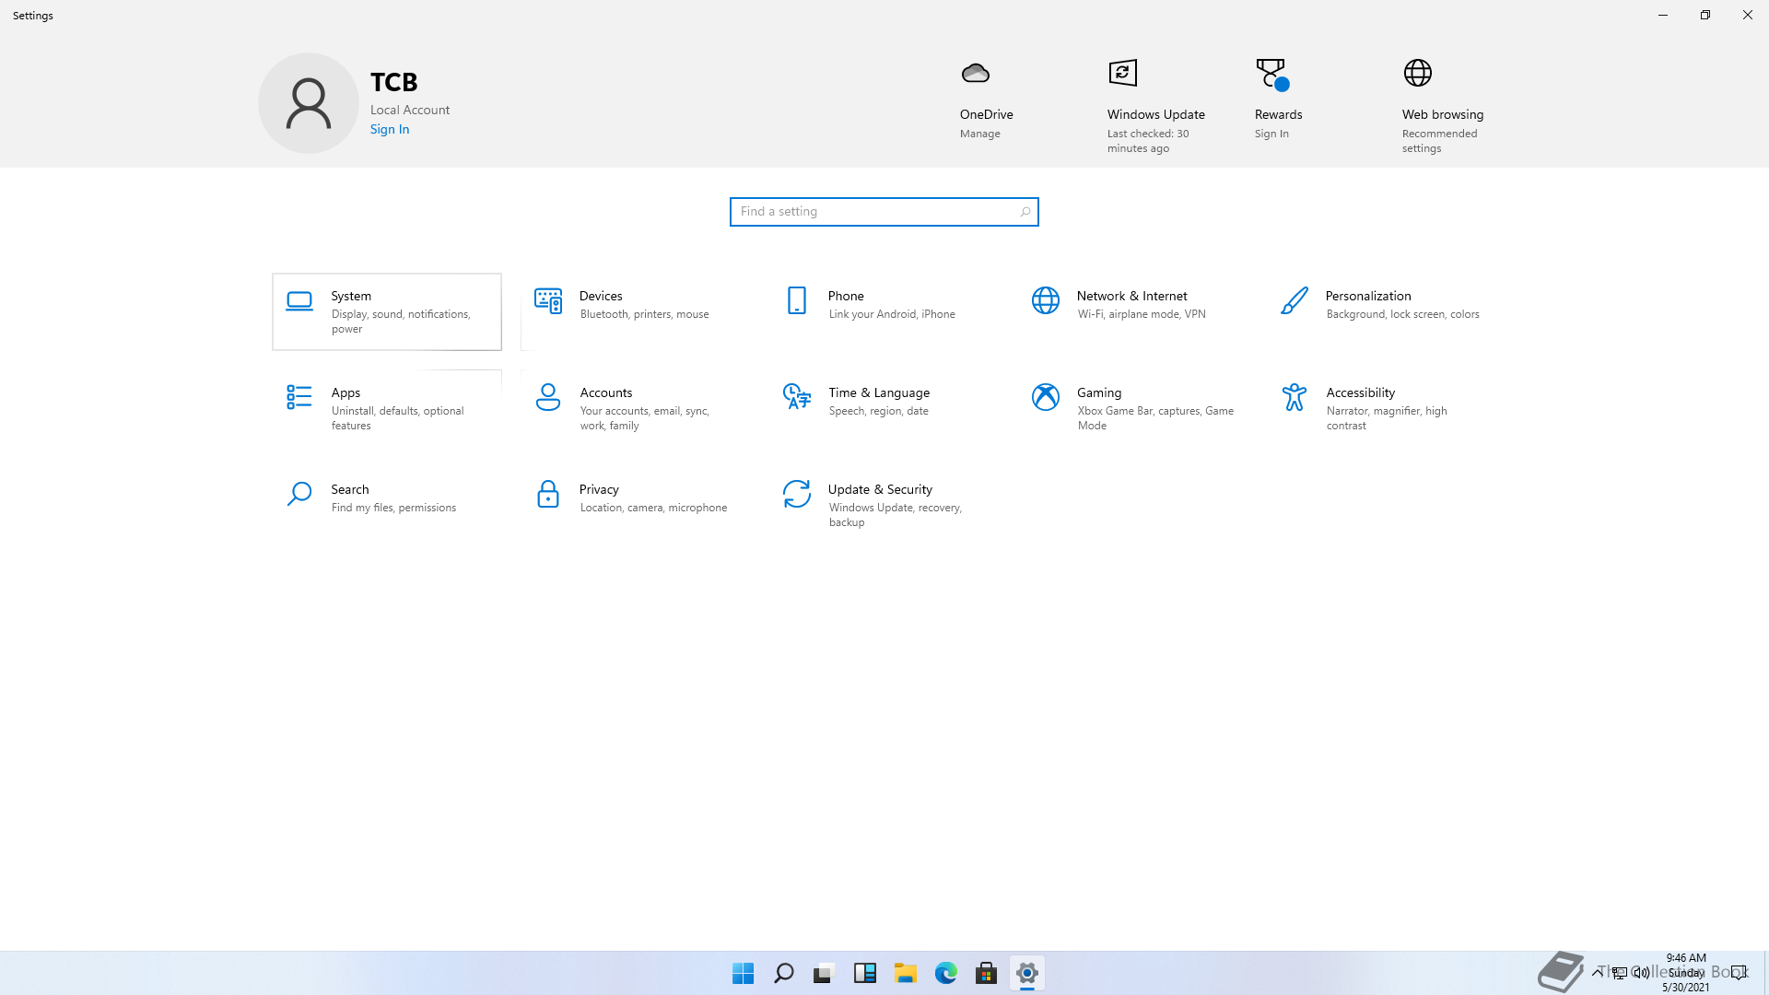Click 'Bluetooth, printers, mouse' description

pos(645,314)
